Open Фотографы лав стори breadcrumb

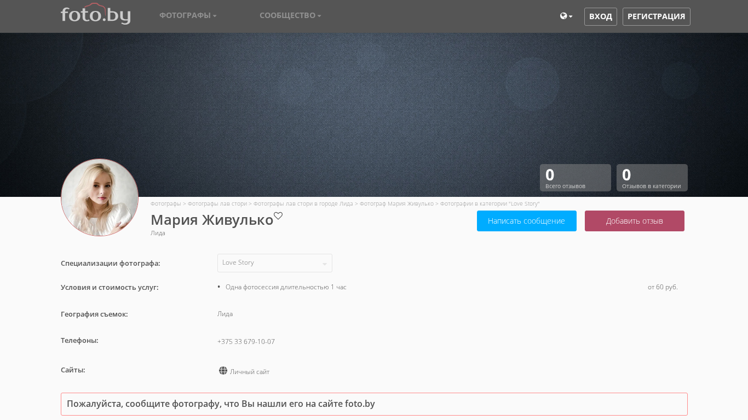pos(217,204)
